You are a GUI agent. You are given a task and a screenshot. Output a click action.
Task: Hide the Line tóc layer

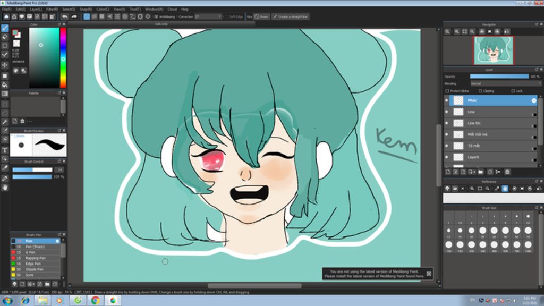446,123
